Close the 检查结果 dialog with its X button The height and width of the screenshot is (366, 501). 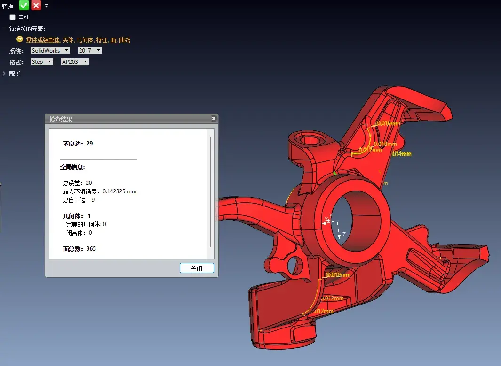[x=213, y=119]
